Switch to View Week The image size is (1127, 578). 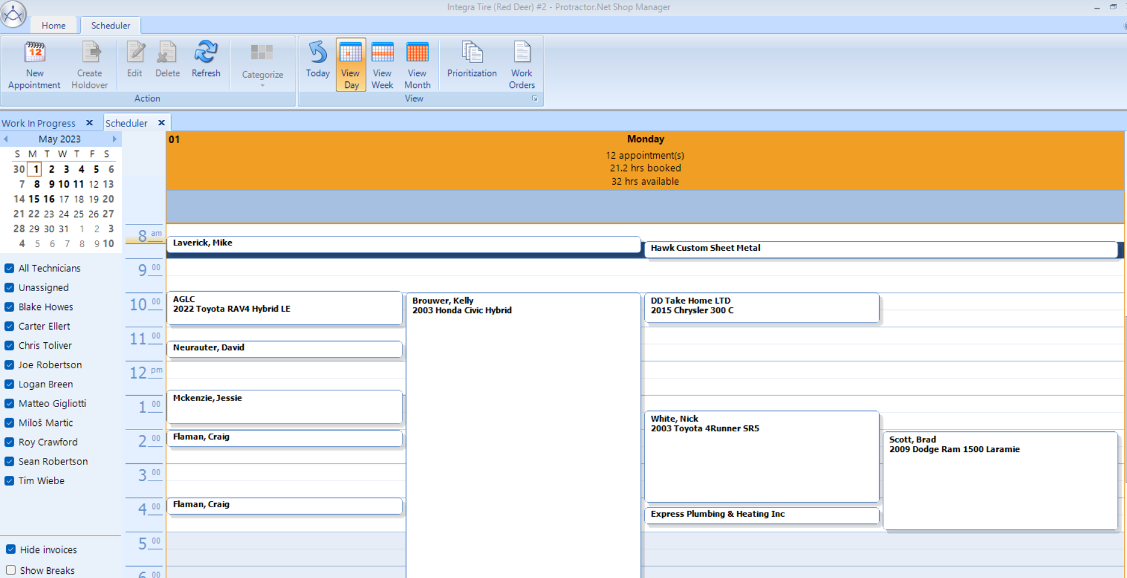[382, 65]
